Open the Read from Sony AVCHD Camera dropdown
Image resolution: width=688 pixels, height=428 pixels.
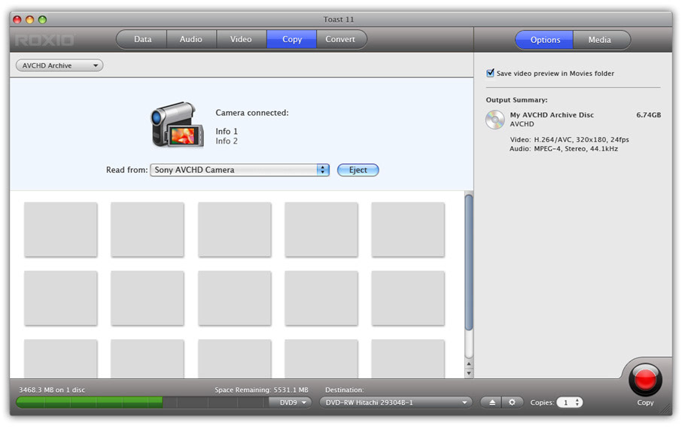coord(239,170)
